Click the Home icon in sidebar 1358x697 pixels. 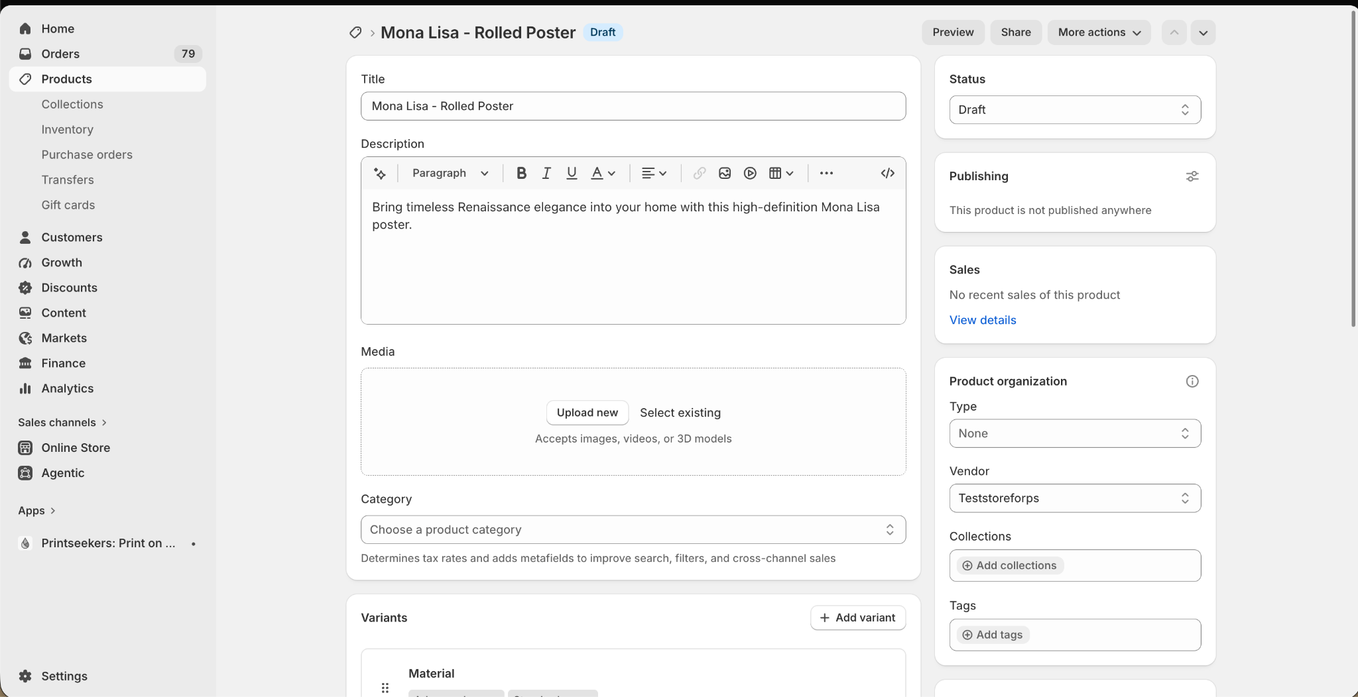tap(25, 28)
